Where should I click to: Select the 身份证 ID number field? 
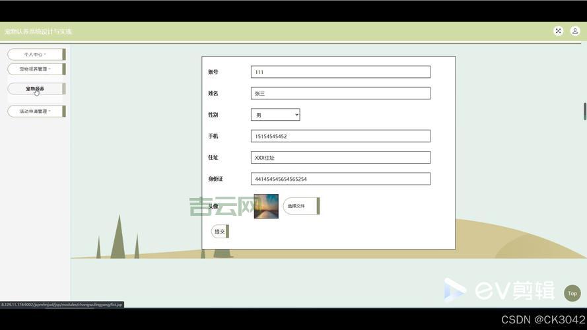(x=340, y=179)
